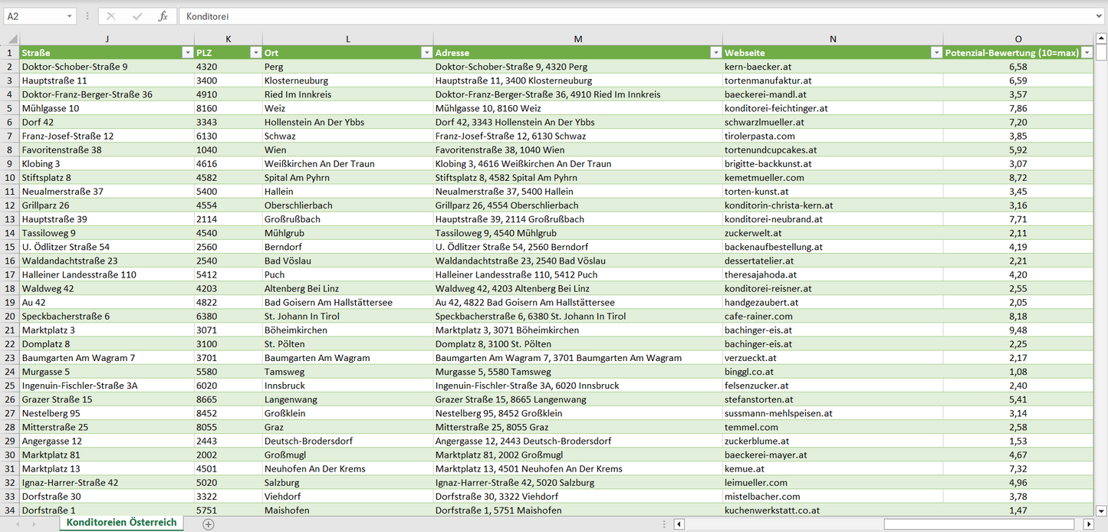Viewport: 1108px width, 532px height.
Task: Open the PLZ column filter dropdown
Action: point(255,53)
